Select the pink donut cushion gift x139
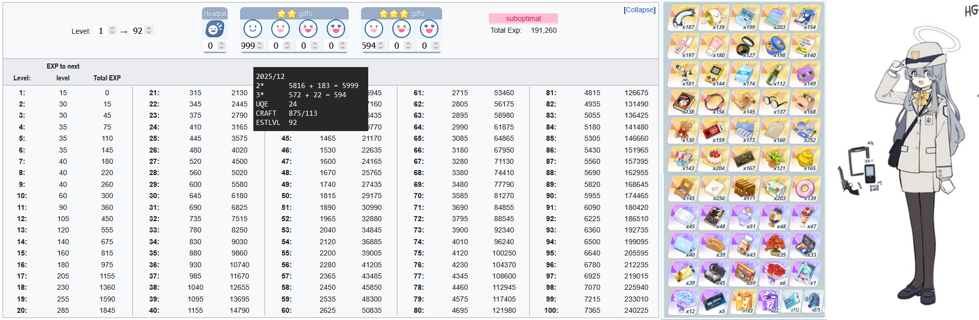This screenshot has width=979, height=320. tap(806, 189)
